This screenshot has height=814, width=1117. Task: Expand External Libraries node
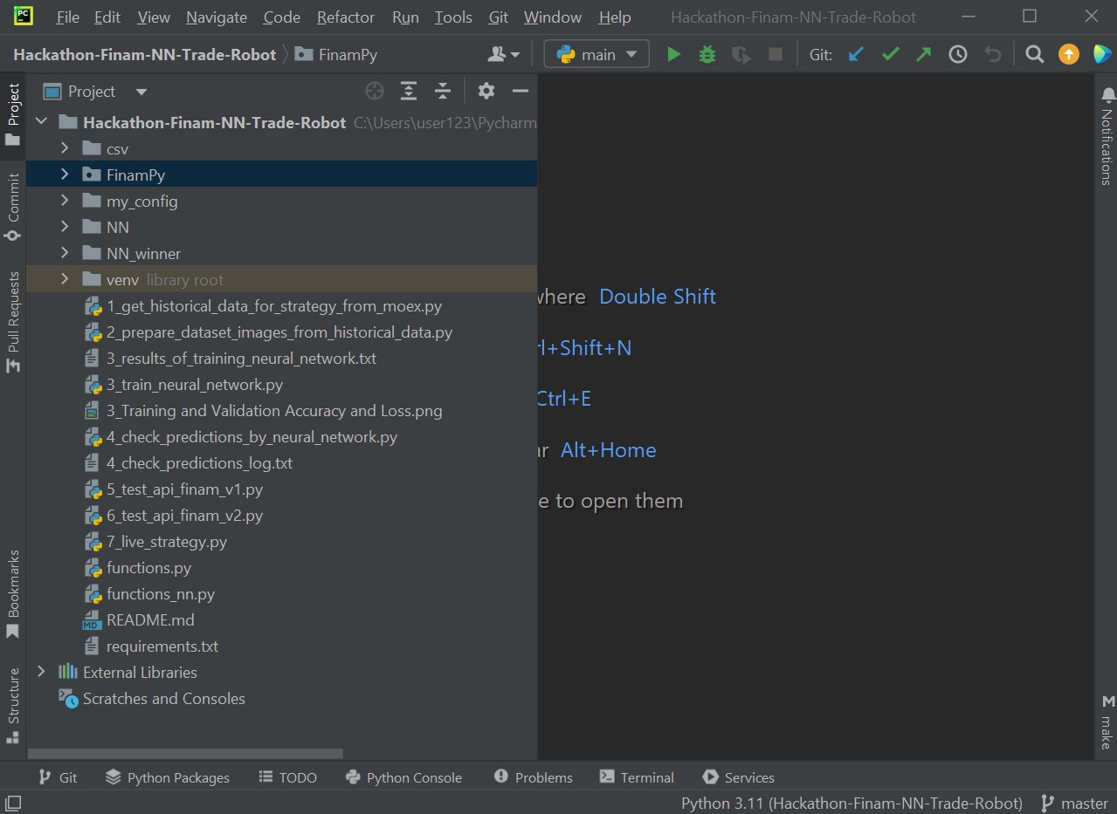click(x=41, y=672)
